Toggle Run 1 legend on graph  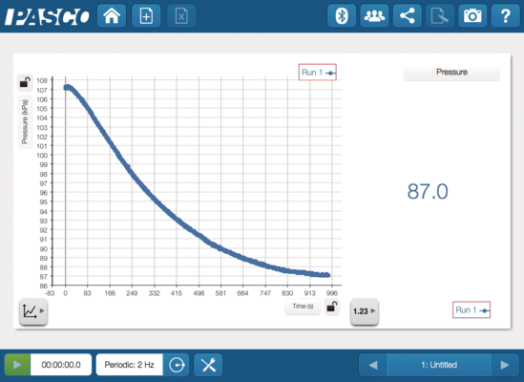318,73
